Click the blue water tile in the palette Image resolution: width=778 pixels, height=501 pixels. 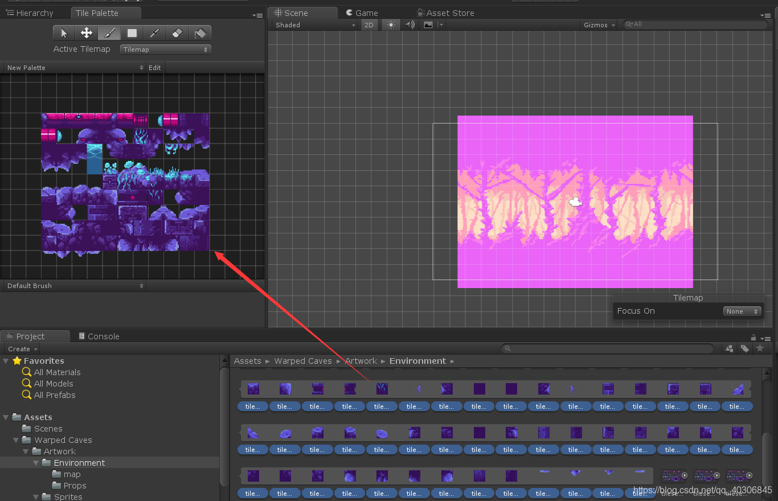tap(95, 159)
